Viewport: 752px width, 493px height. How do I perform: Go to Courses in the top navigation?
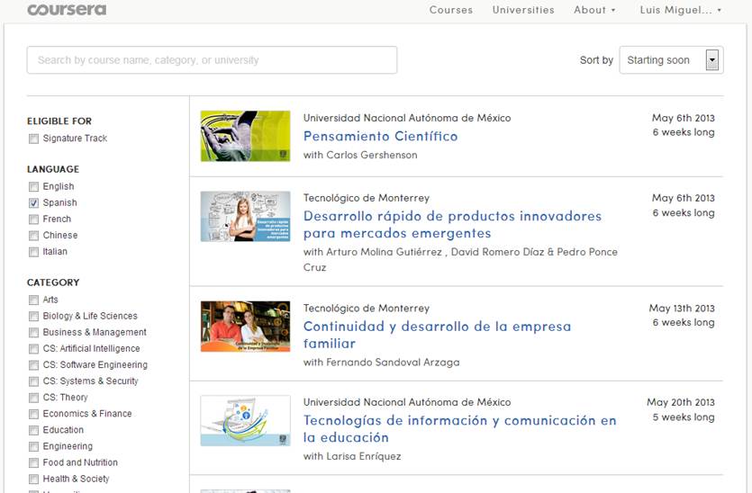tap(450, 10)
